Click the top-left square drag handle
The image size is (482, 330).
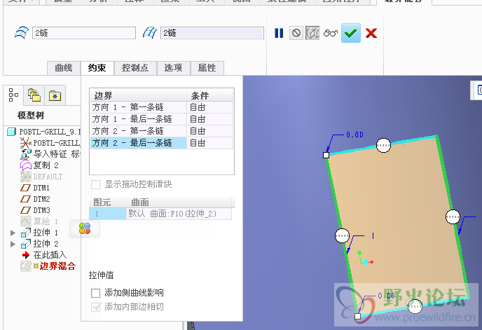click(x=326, y=156)
